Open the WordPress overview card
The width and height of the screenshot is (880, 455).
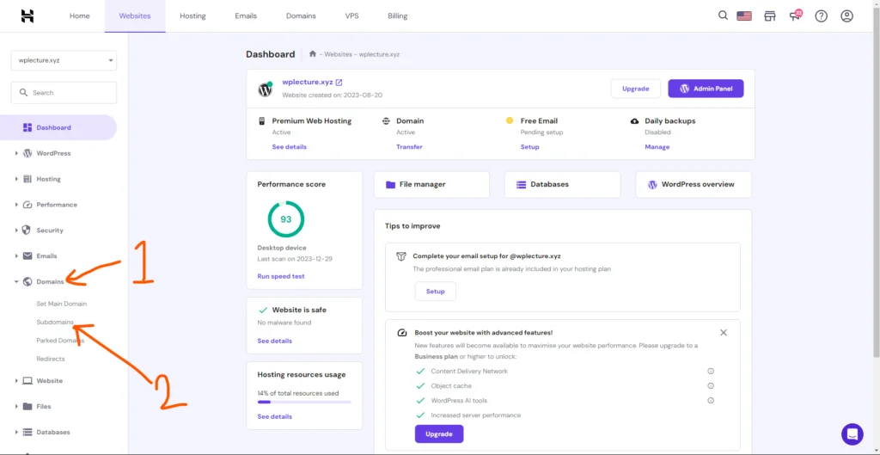(x=694, y=184)
